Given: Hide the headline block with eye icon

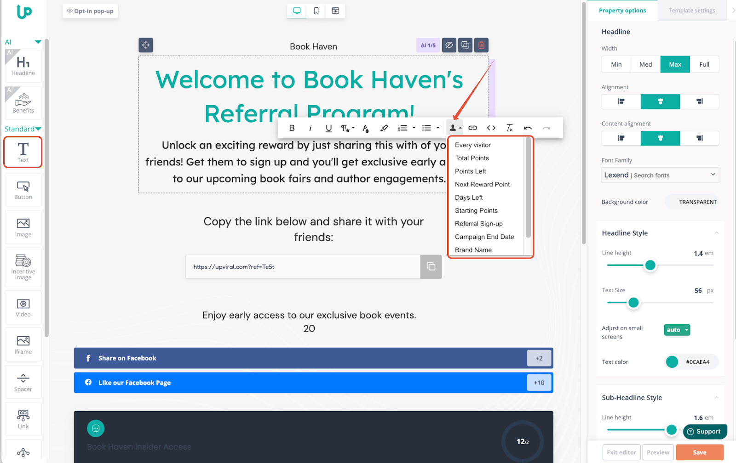Looking at the screenshot, I should pos(449,45).
